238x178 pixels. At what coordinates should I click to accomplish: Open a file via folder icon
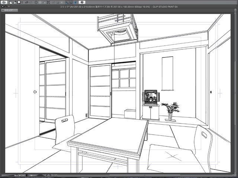(x=15, y=3)
